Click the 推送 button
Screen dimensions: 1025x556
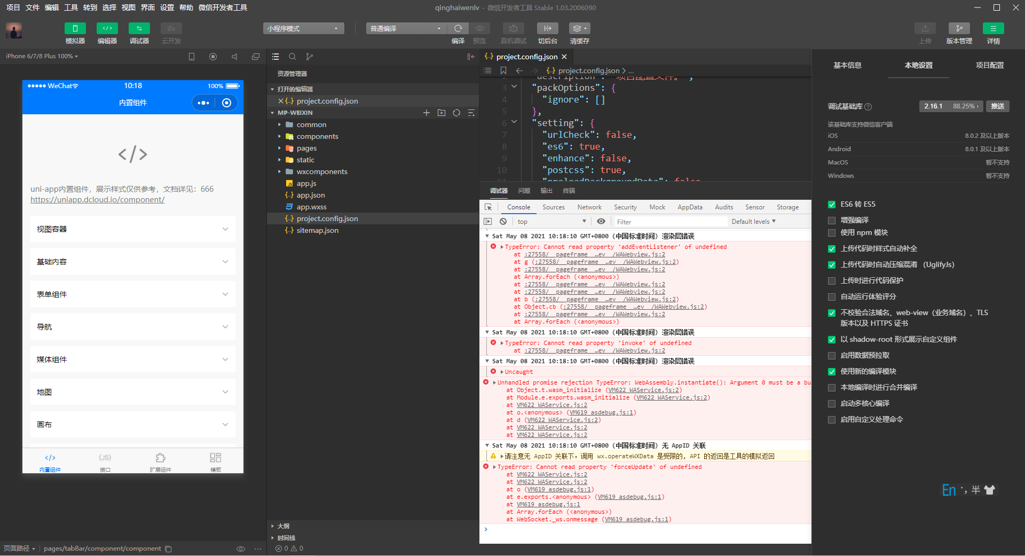pos(997,106)
